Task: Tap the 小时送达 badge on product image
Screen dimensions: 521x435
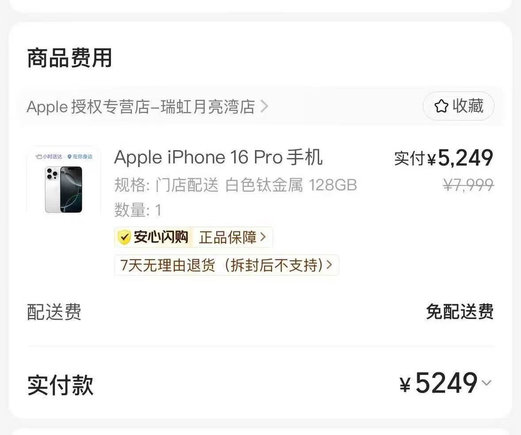Action: click(x=49, y=156)
